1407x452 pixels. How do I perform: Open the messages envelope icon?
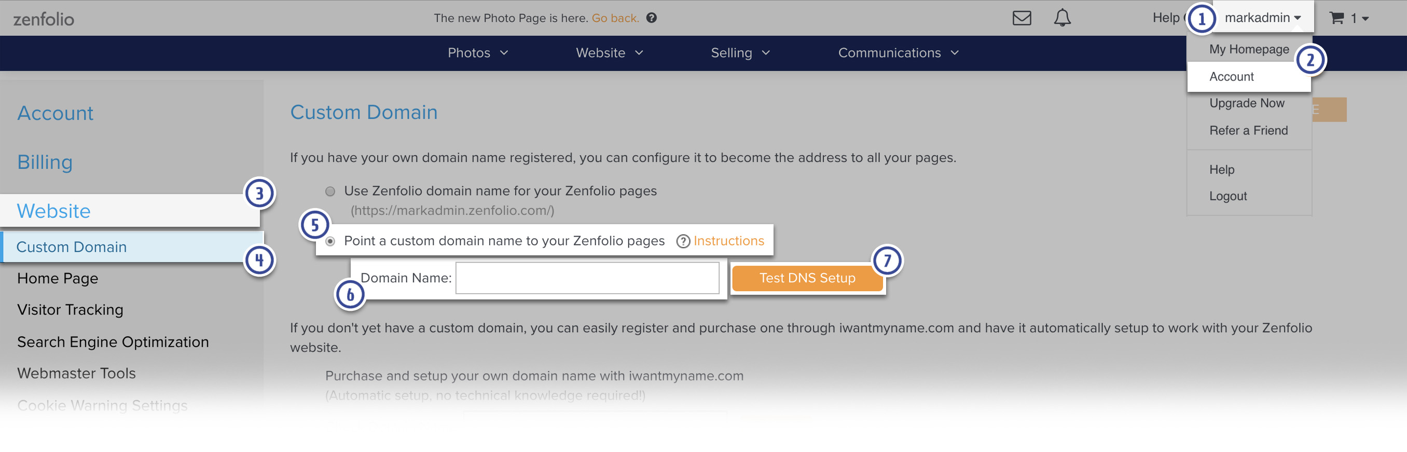click(1022, 18)
